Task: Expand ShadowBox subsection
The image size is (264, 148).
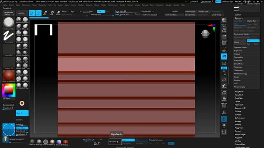Action: click(238, 57)
